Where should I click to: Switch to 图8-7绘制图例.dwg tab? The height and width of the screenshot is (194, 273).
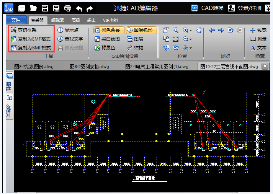(34, 67)
